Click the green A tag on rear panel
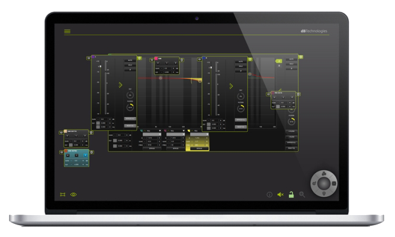Screen dimensions: 395x237 click(279, 61)
